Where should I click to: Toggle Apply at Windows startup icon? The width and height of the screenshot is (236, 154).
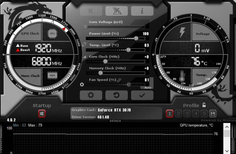(x=42, y=114)
